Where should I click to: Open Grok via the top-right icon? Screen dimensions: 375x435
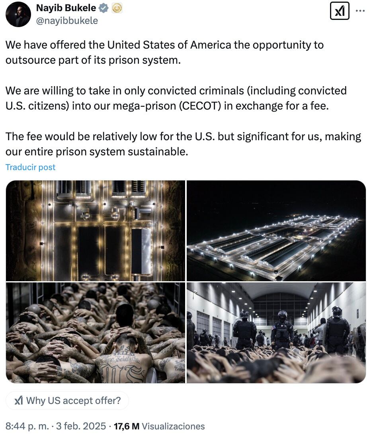point(340,11)
